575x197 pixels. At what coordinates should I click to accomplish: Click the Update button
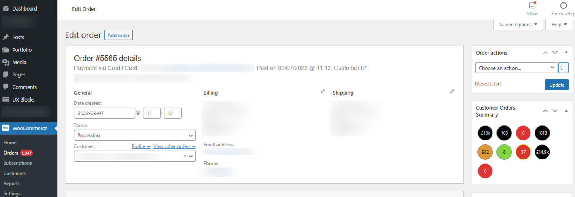557,85
